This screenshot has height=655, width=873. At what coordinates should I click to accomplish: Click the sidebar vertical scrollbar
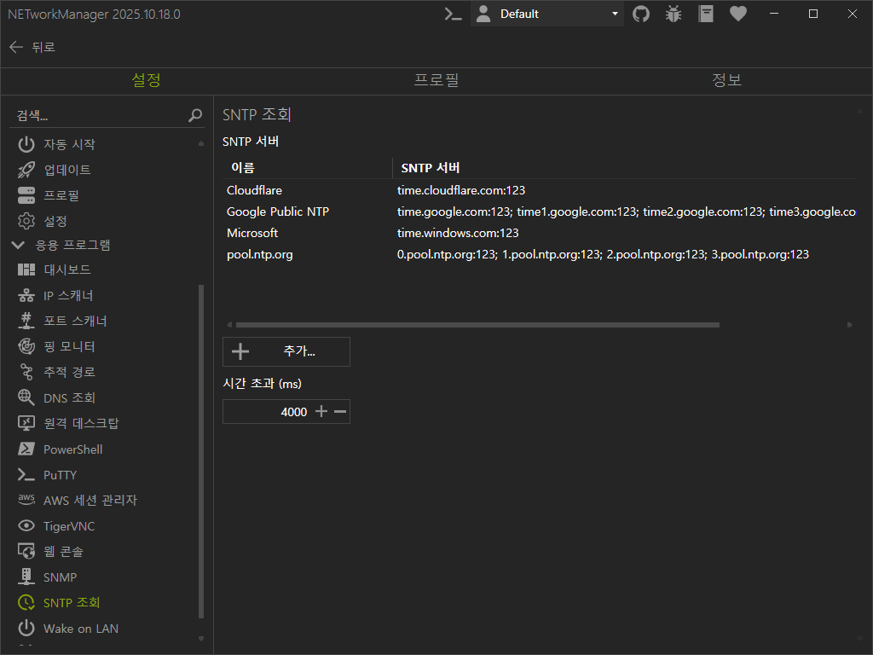(201, 451)
